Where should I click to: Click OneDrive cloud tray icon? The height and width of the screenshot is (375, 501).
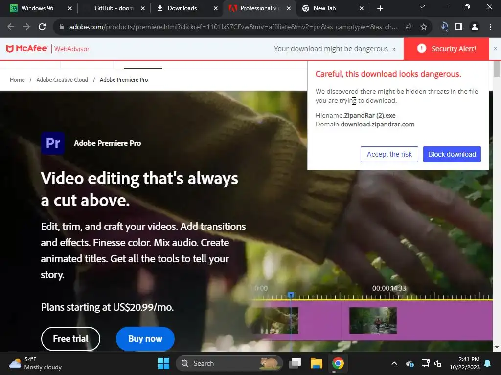point(410,363)
